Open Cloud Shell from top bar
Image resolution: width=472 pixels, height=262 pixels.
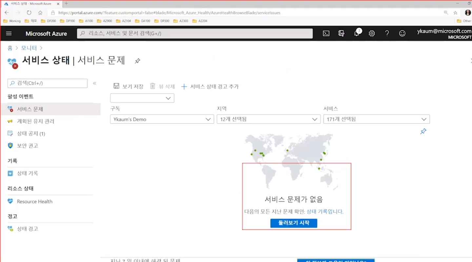click(x=326, y=33)
